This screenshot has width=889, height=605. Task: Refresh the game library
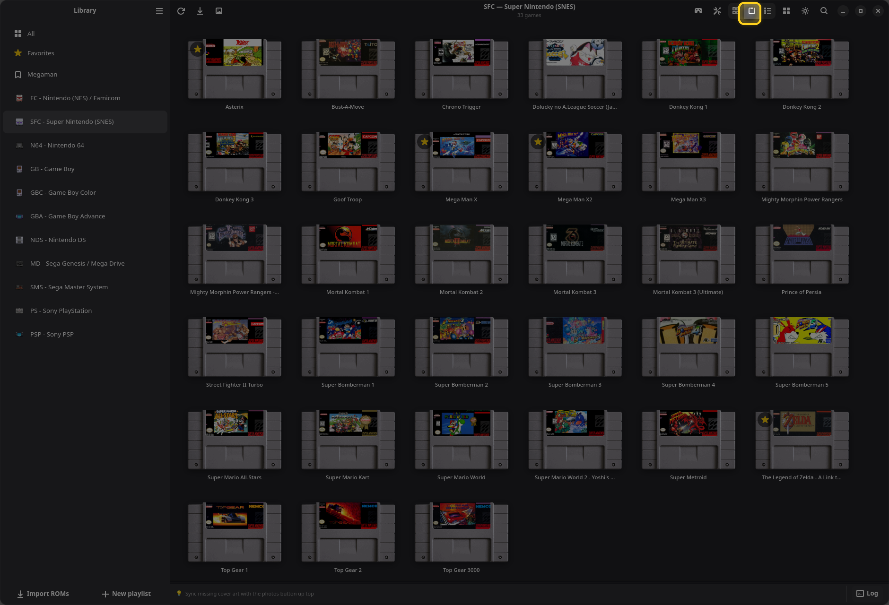click(x=181, y=11)
